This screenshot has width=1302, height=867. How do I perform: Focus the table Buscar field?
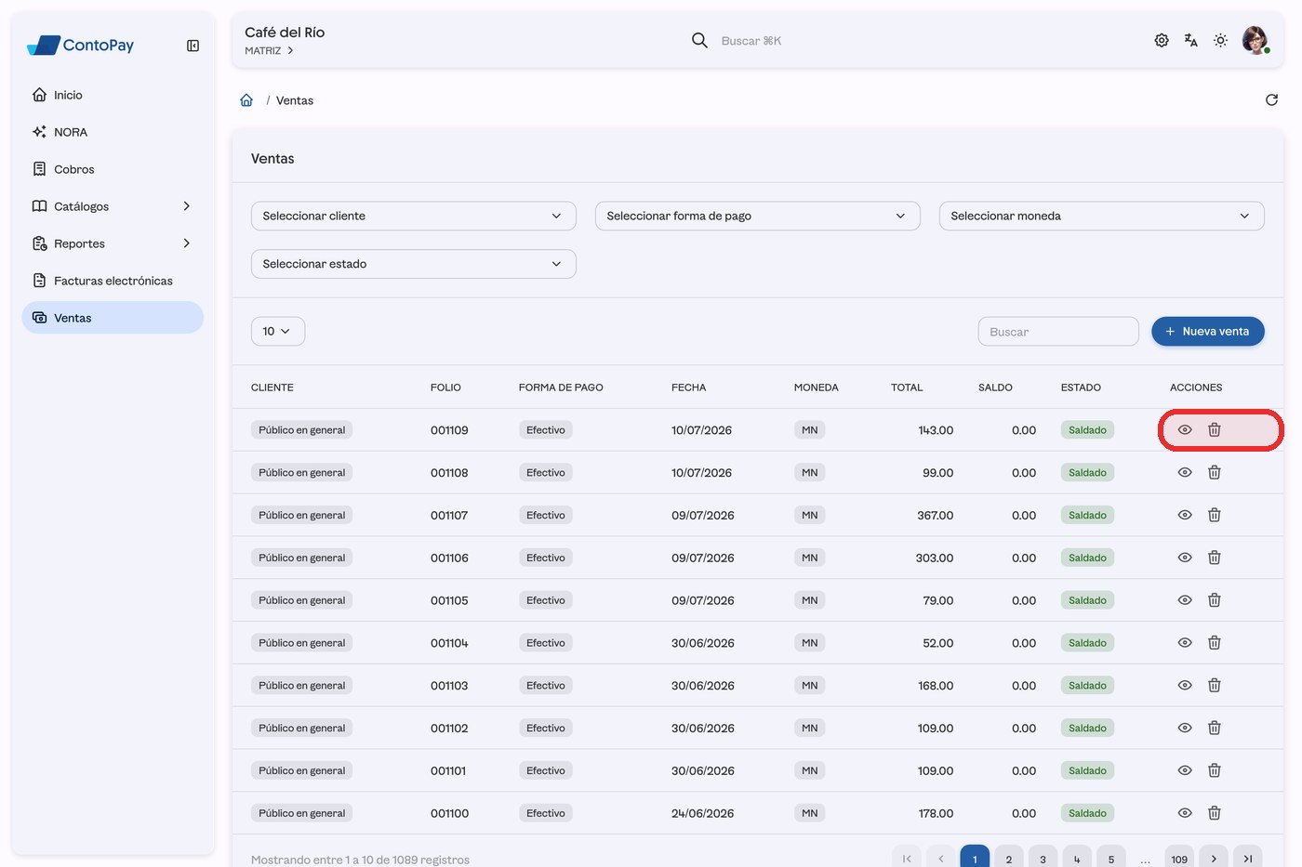pyautogui.click(x=1058, y=332)
